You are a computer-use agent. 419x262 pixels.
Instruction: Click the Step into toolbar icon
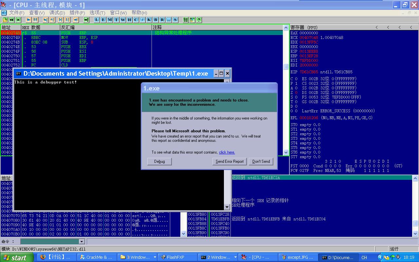tap(46, 20)
